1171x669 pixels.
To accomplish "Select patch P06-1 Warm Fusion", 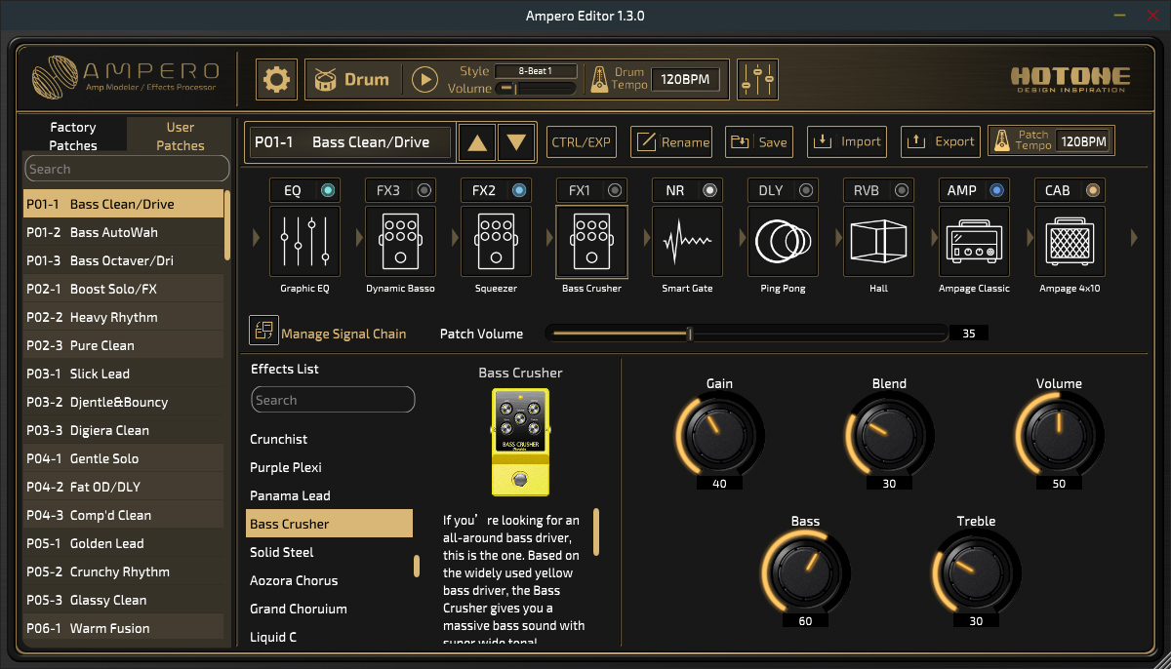I will click(x=124, y=628).
